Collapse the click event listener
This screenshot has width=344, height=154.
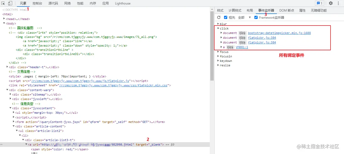(218, 28)
